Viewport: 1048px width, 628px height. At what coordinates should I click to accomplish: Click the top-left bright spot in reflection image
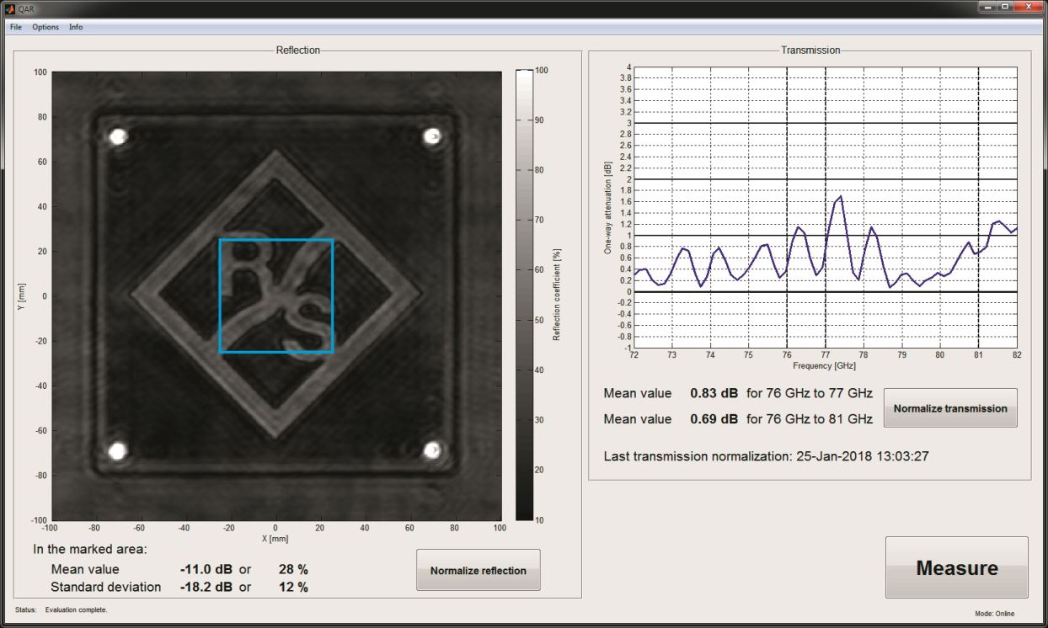[118, 136]
